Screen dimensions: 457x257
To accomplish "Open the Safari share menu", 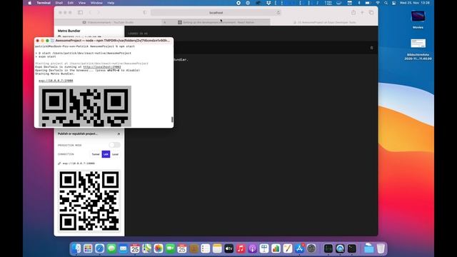I will [353, 13].
